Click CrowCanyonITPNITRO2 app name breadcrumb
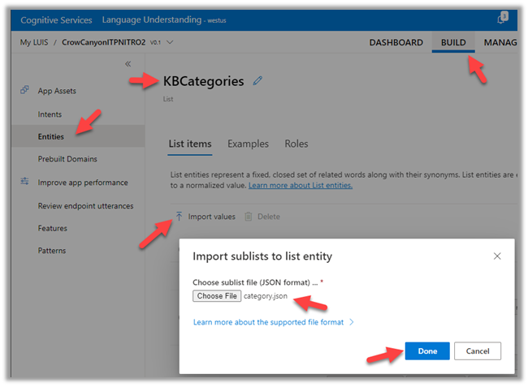Image resolution: width=528 pixels, height=387 pixels. click(x=104, y=42)
